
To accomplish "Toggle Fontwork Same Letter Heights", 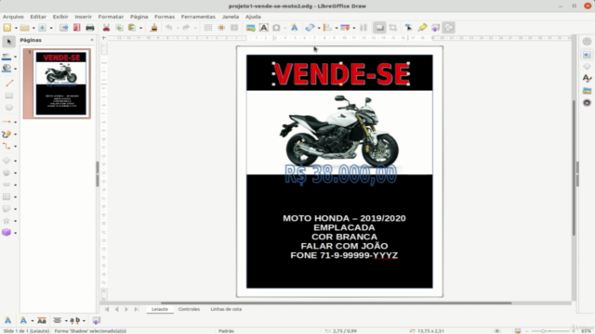I will 42,321.
